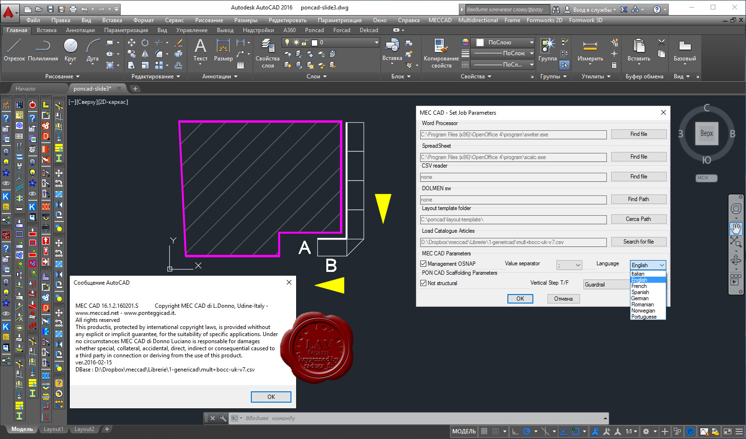The width and height of the screenshot is (746, 439).
Task: Click the Верх face of the ViewCube
Action: click(x=706, y=134)
